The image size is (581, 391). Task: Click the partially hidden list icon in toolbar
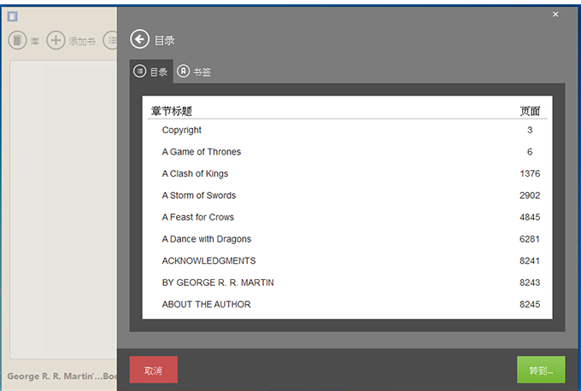point(110,40)
